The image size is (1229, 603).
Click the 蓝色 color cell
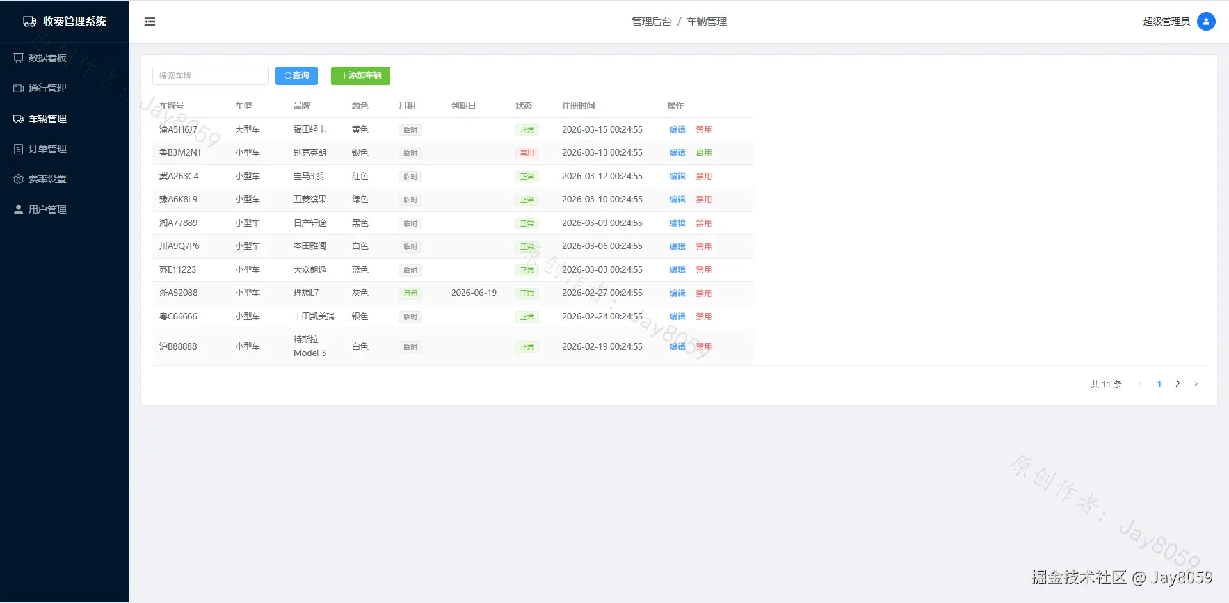[x=360, y=269]
